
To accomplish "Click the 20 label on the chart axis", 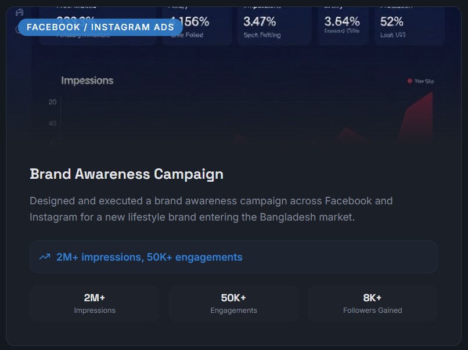I will (52, 102).
